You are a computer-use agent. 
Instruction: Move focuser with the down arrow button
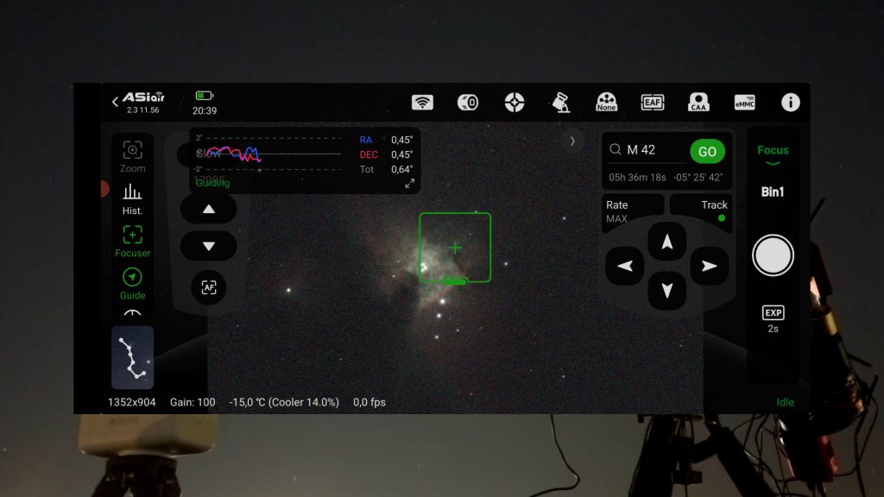[x=209, y=246]
